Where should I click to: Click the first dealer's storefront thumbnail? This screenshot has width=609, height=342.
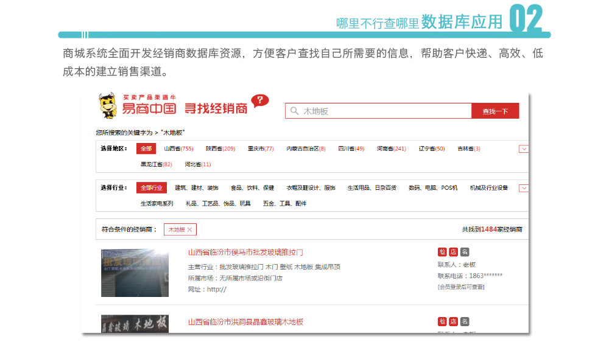[135, 273]
